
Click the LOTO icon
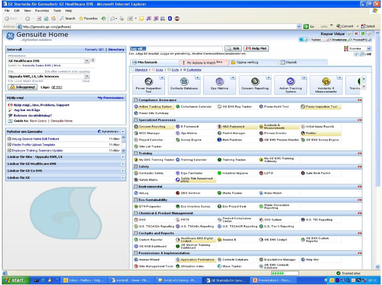261,173
